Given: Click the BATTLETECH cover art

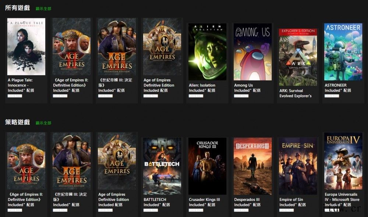Looking at the screenshot, I should [162, 166].
